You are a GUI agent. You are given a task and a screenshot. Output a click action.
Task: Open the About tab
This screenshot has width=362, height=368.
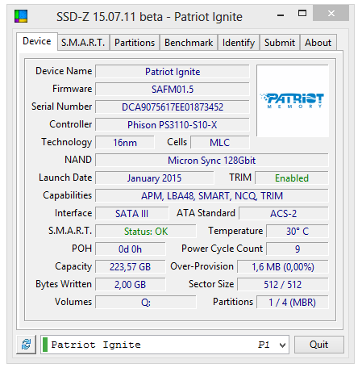(318, 43)
